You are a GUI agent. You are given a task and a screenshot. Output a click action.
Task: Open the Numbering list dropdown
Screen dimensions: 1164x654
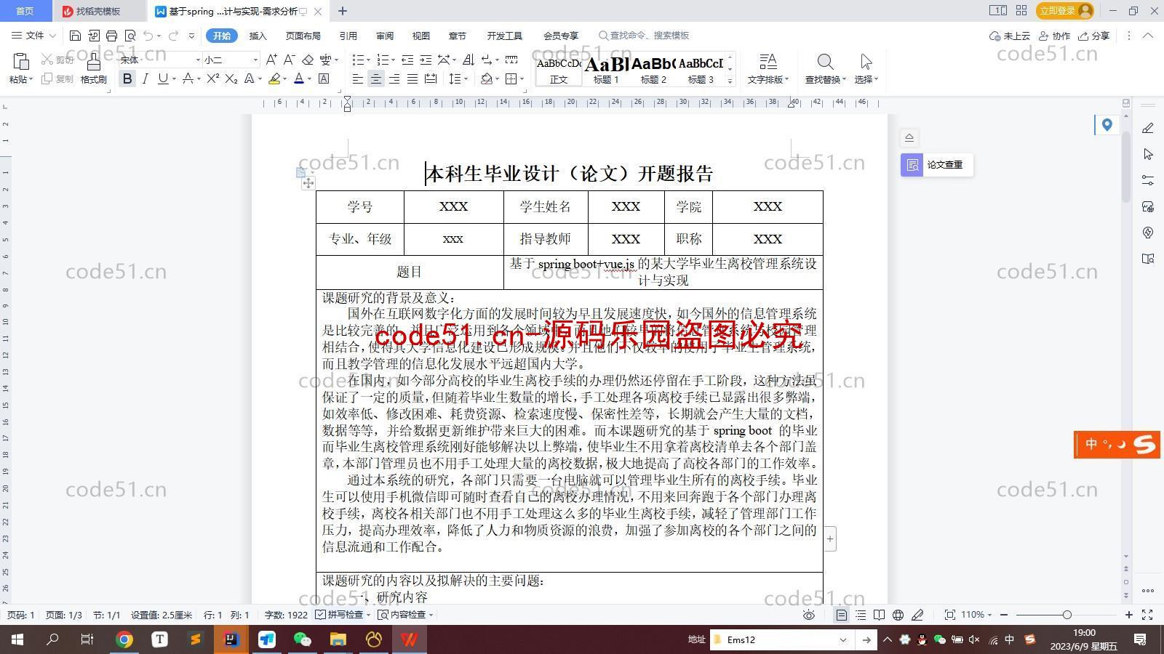pyautogui.click(x=394, y=60)
